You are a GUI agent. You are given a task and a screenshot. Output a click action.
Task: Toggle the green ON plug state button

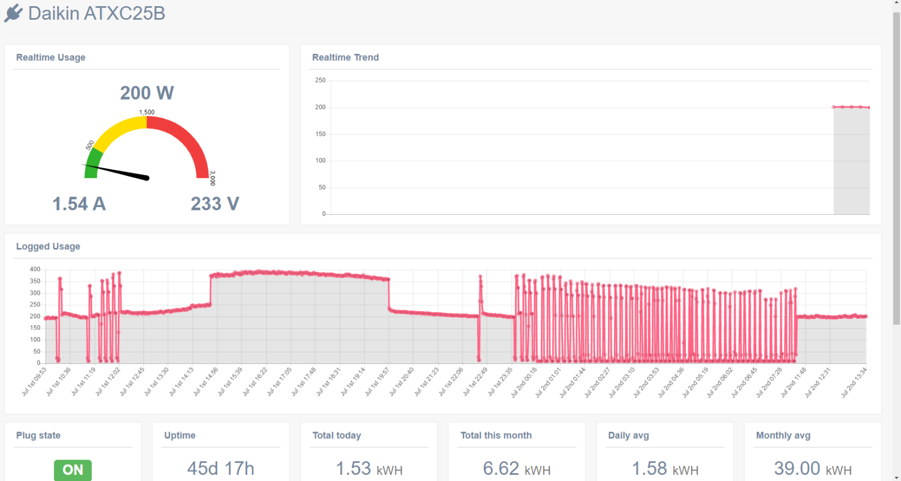click(x=73, y=470)
